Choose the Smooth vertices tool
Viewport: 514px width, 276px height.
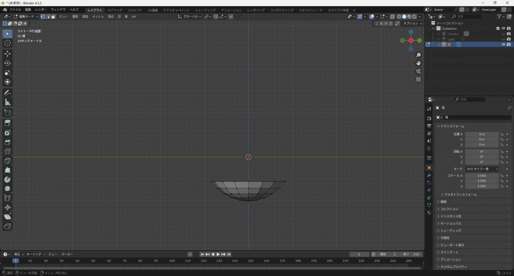(7, 189)
